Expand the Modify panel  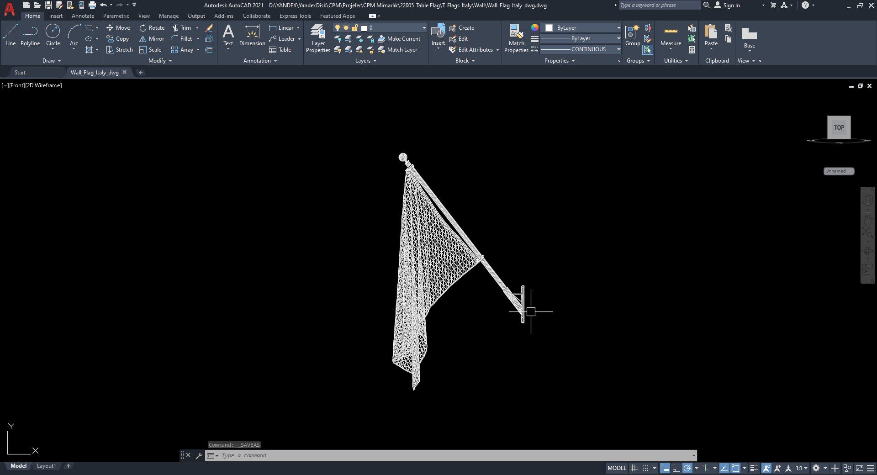click(160, 61)
